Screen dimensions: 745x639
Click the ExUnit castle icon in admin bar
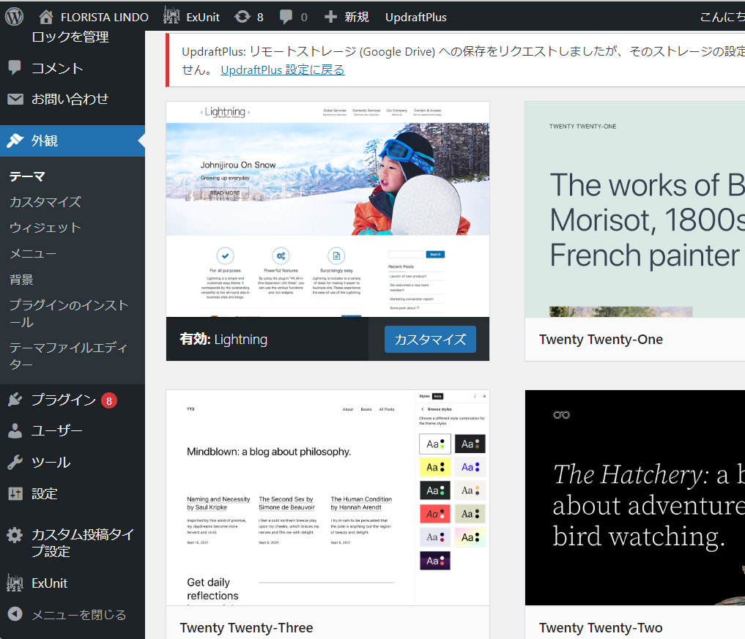tap(171, 15)
